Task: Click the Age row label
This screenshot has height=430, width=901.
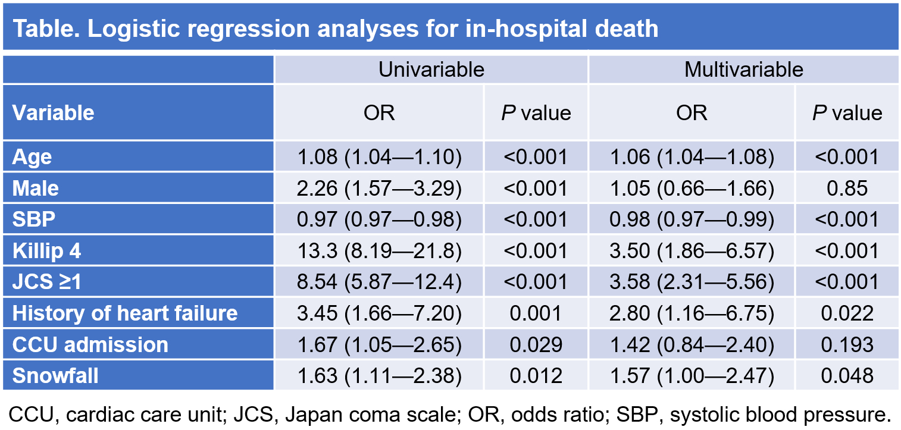Action: point(33,157)
